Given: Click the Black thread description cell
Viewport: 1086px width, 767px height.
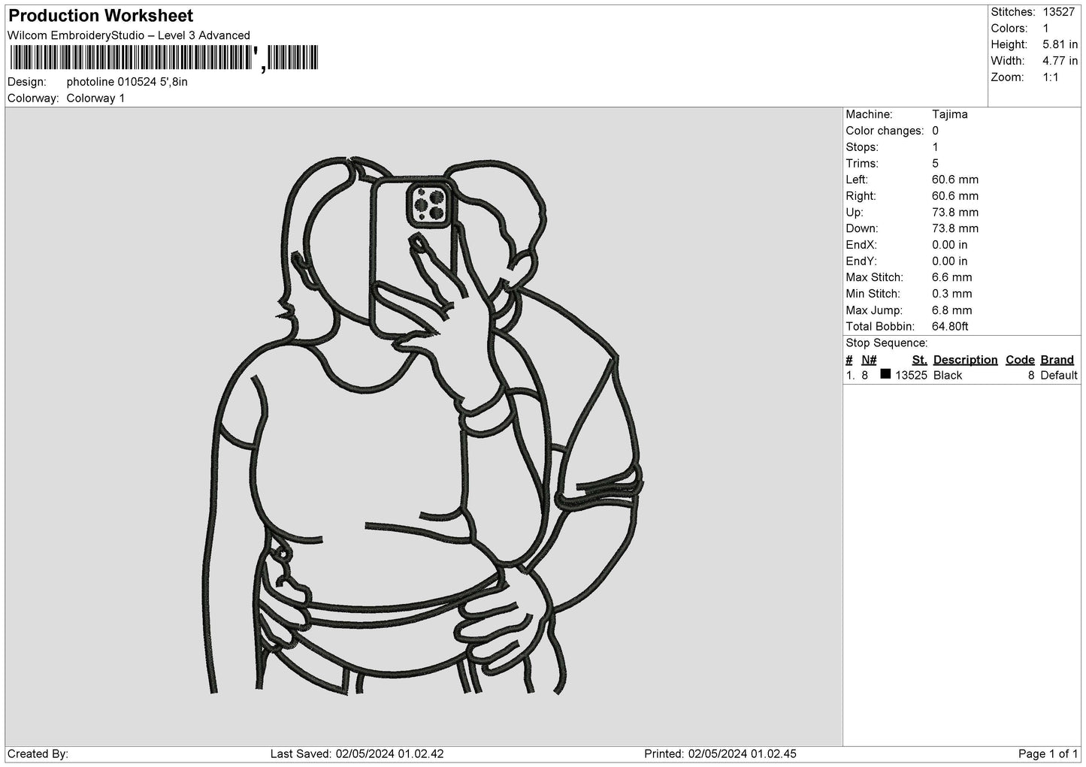Looking at the screenshot, I should pos(948,376).
